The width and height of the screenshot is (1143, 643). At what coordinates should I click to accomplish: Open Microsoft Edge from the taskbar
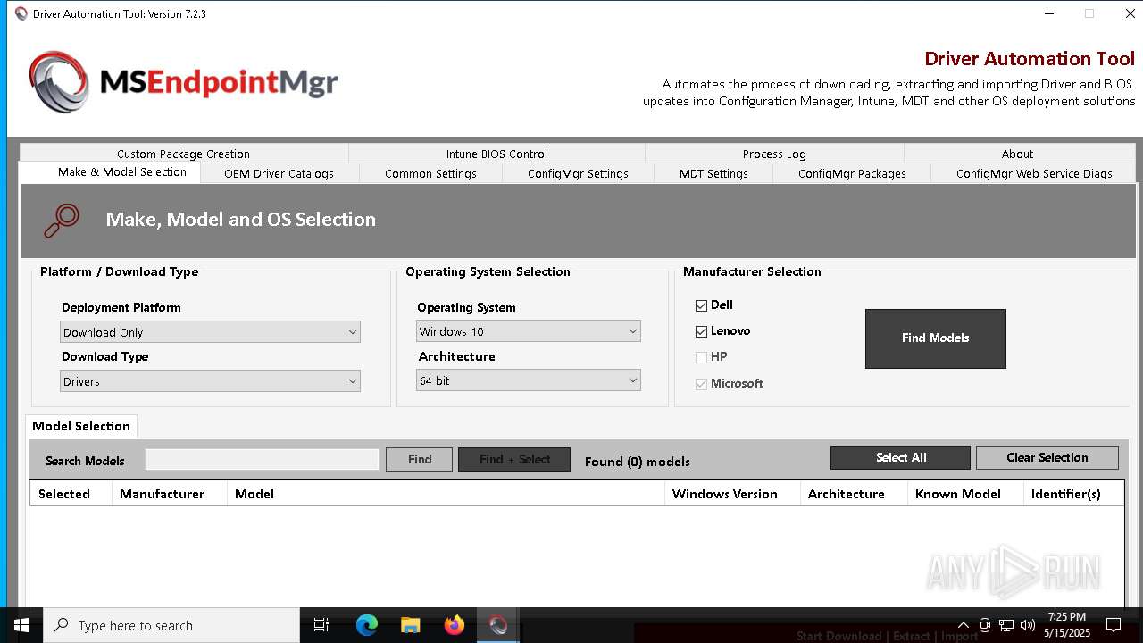367,625
